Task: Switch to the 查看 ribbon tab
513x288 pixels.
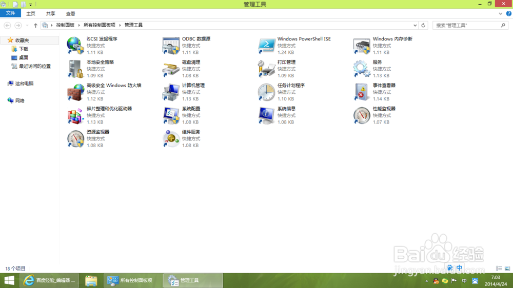Action: click(x=71, y=14)
